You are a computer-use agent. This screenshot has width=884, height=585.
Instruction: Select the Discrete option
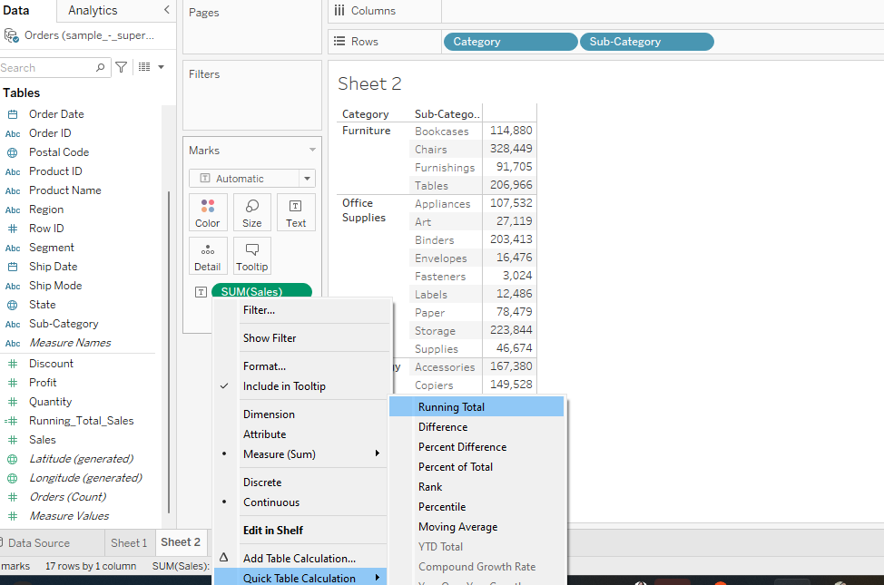coord(262,482)
